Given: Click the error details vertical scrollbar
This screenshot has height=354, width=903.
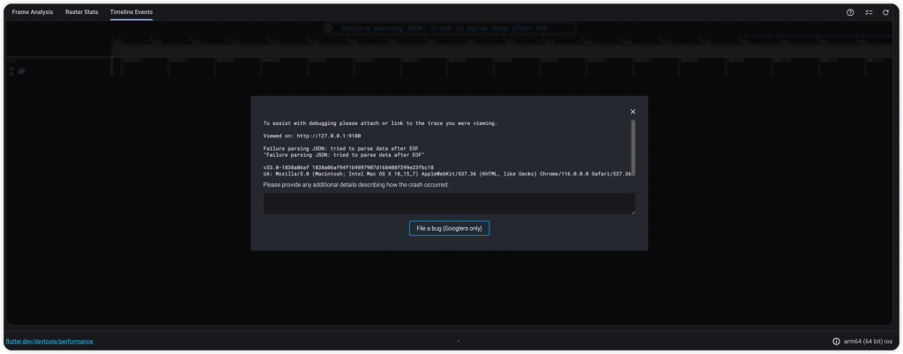Looking at the screenshot, I should coord(633,147).
